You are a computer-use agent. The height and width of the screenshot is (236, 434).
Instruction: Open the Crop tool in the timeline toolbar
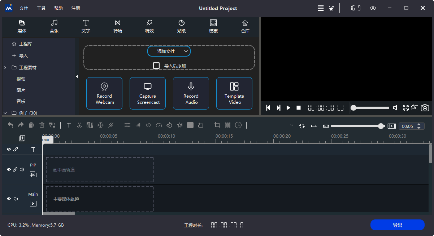point(217,125)
